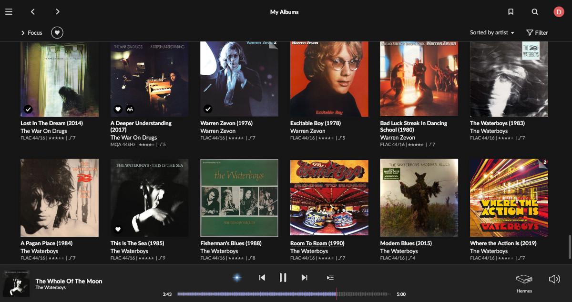Toggle the heart on A Deeper Understanding cover
The height and width of the screenshot is (302, 572).
click(118, 109)
